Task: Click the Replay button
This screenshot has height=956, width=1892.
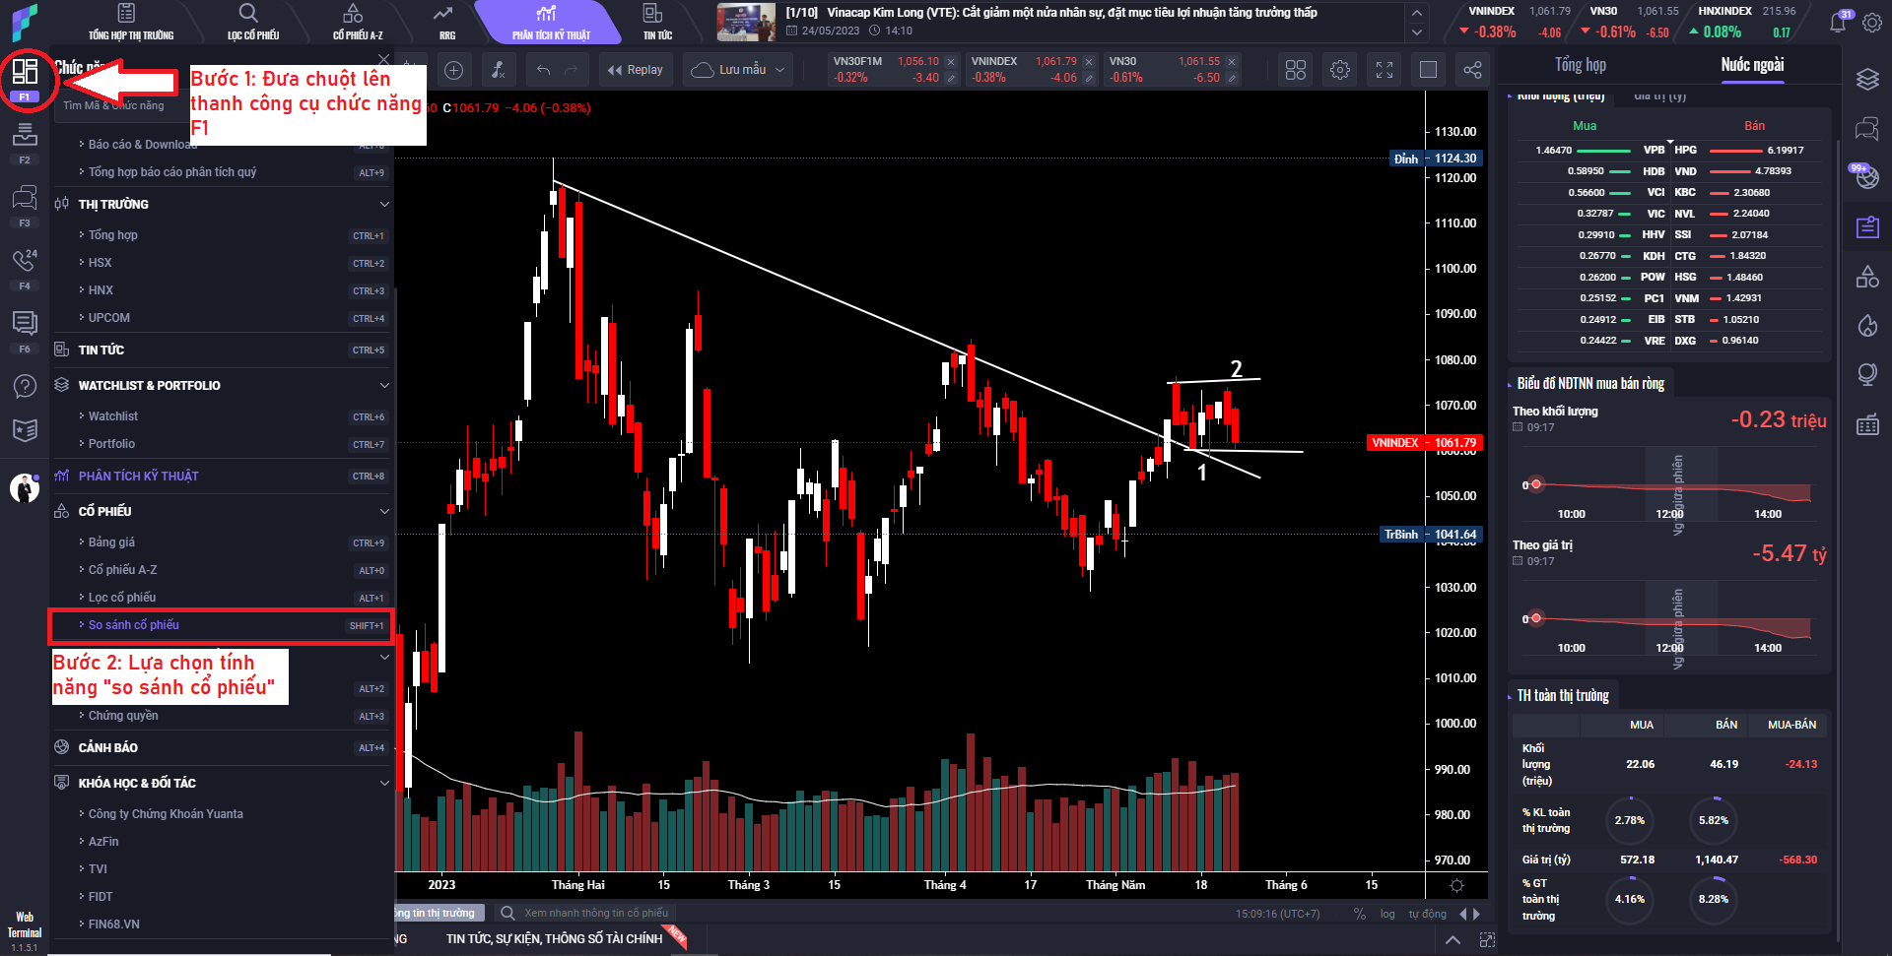Action: [x=636, y=70]
